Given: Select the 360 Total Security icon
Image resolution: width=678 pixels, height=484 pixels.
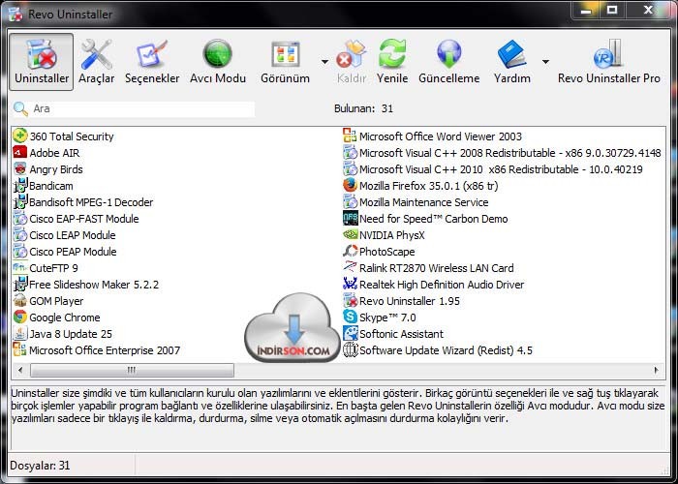Looking at the screenshot, I should point(20,136).
